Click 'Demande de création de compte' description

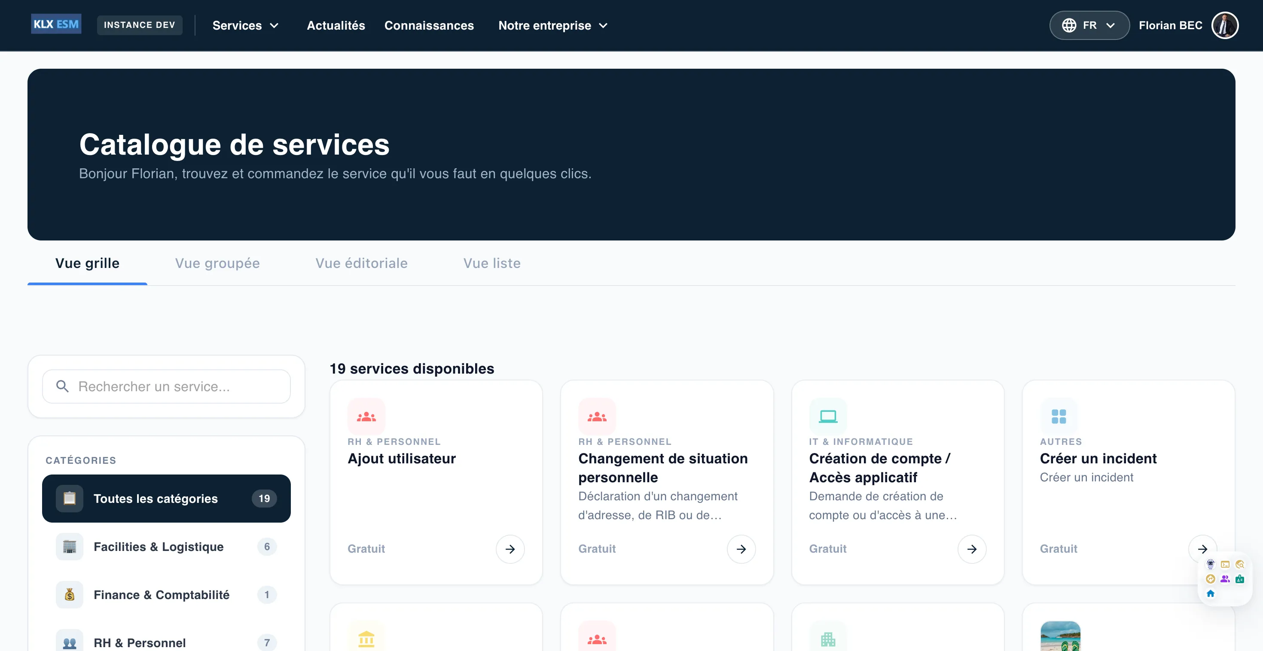[883, 505]
